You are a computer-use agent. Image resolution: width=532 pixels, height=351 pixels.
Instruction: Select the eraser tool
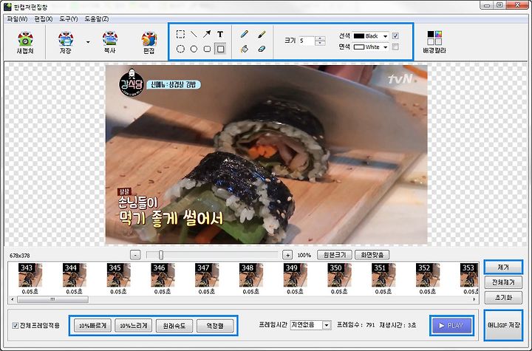262,49
